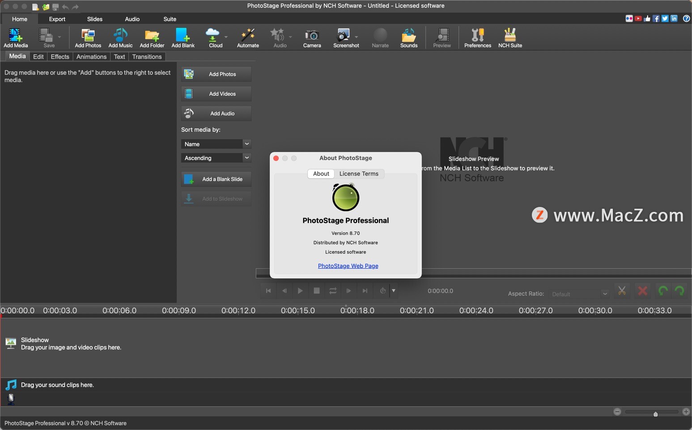Click the Add to Slideshow button
The image size is (692, 430).
pos(216,199)
